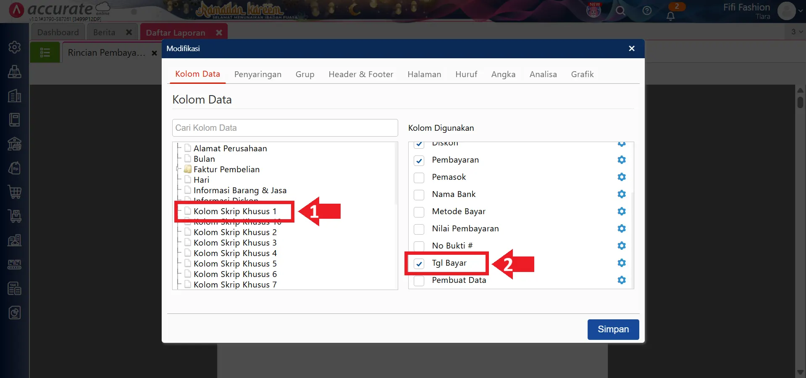The image size is (806, 378).
Task: Click the Simpan button
Action: [x=613, y=329]
